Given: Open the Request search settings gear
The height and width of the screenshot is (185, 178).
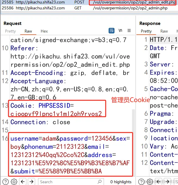Looking at the screenshot, I should [14, 182].
